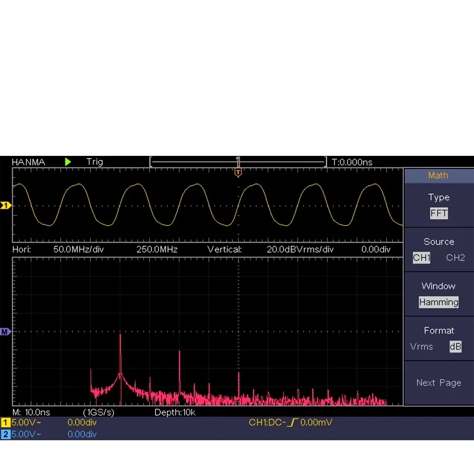Select the yellow channel 1 ground marker
474x474 pixels.
tap(5, 206)
